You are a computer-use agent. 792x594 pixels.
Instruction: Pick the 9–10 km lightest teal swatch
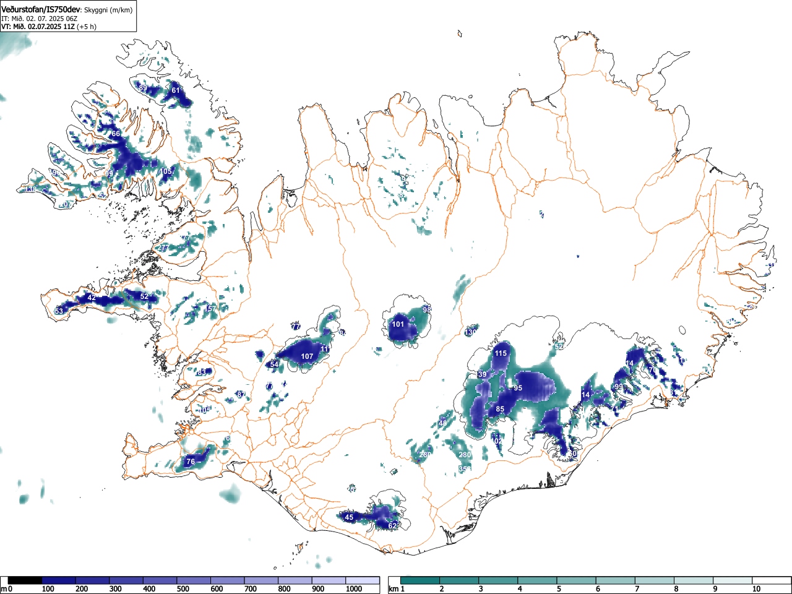click(733, 580)
